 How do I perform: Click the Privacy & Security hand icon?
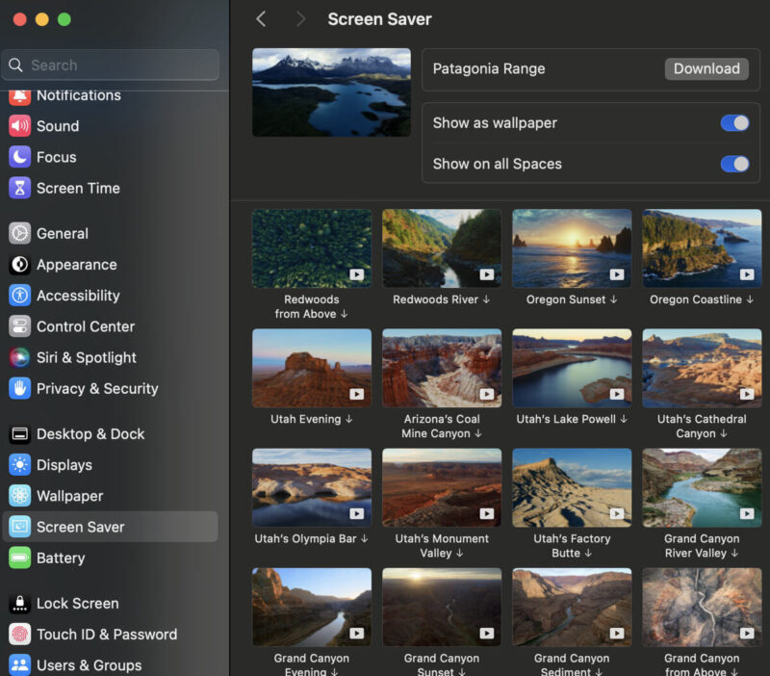(x=19, y=388)
